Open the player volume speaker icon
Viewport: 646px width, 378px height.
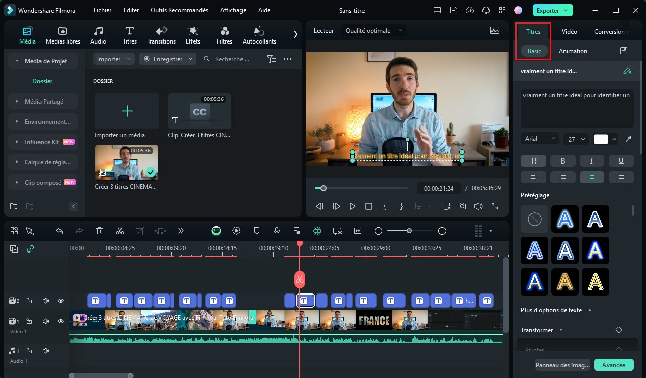[x=478, y=206]
